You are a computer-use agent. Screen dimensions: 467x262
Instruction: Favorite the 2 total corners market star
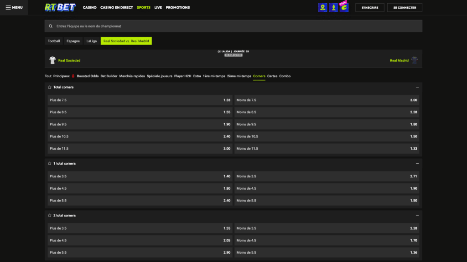click(x=50, y=215)
